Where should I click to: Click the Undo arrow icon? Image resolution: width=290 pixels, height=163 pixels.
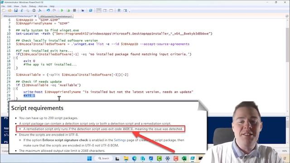click(x=48, y=10)
